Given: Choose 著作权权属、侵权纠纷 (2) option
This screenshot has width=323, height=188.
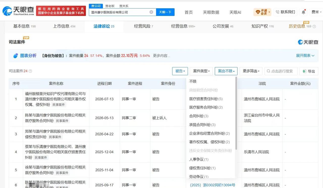Looking at the screenshot, I should point(209,142).
